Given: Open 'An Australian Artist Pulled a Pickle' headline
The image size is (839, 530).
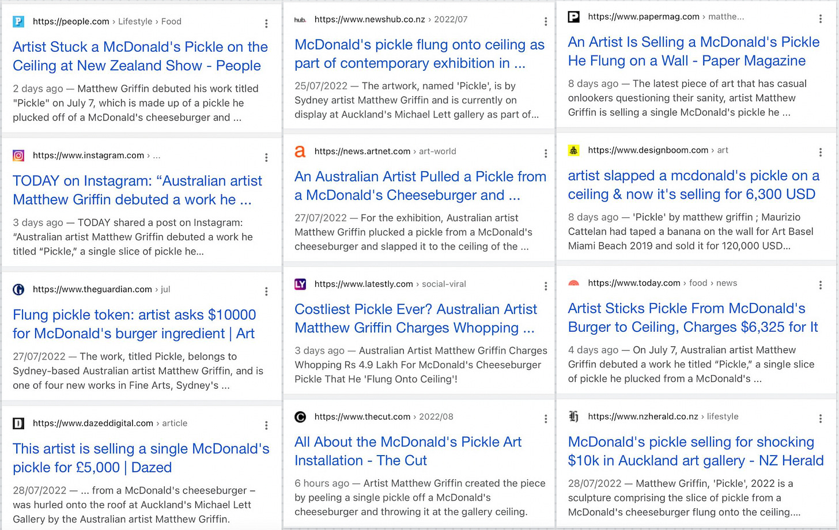Looking at the screenshot, I should point(420,185).
